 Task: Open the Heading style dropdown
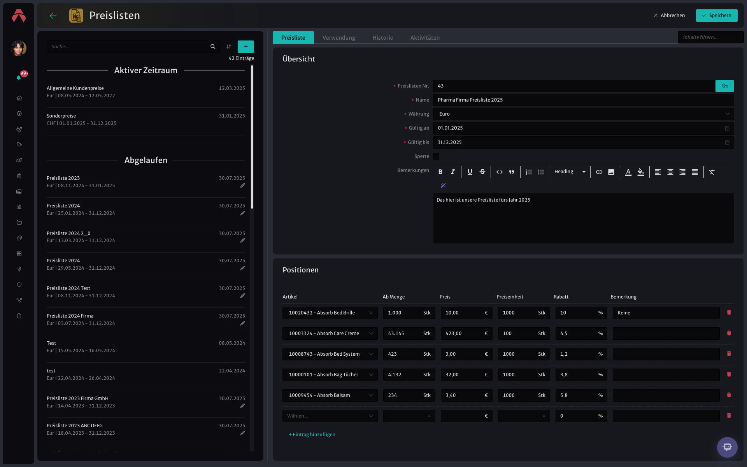tap(570, 172)
